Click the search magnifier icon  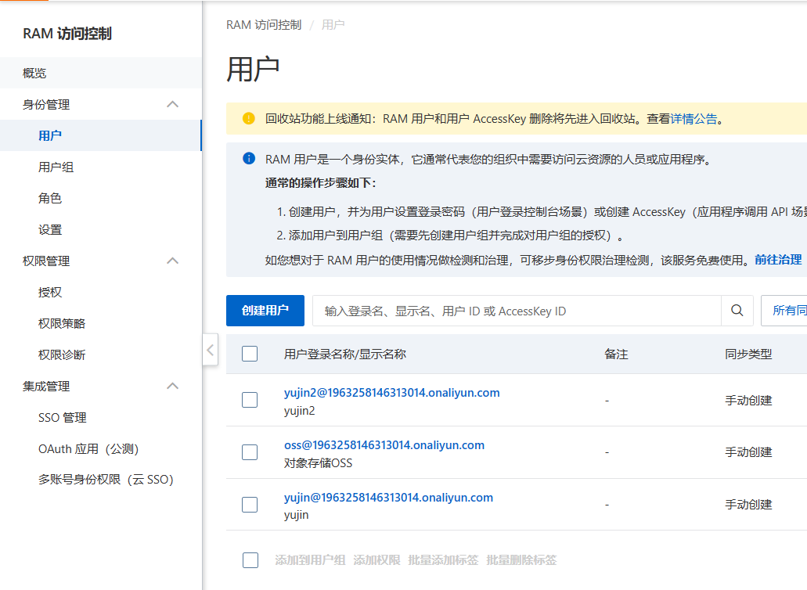pyautogui.click(x=737, y=311)
